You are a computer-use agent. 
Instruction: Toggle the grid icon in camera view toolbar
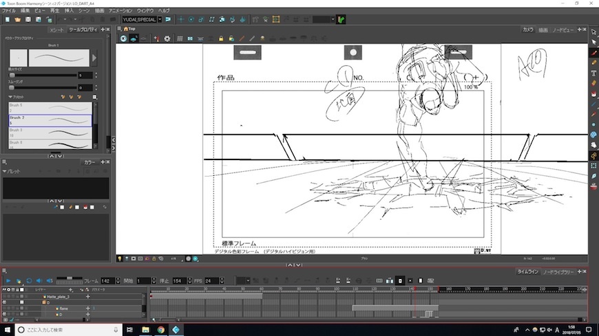[x=180, y=38]
